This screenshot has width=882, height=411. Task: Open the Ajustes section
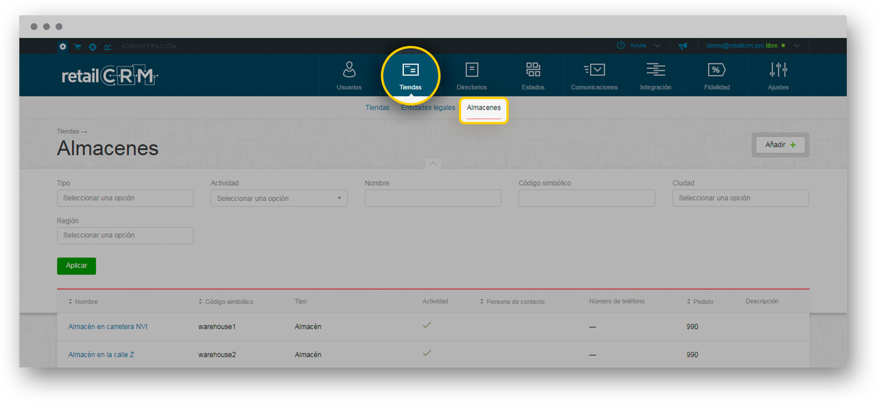point(778,75)
